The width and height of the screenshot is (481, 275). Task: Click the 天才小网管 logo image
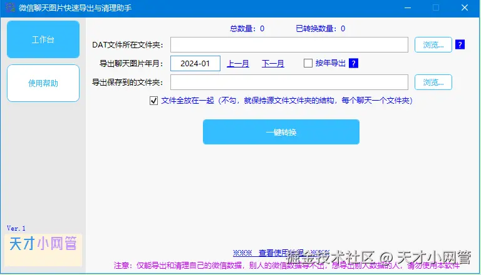coord(43,250)
